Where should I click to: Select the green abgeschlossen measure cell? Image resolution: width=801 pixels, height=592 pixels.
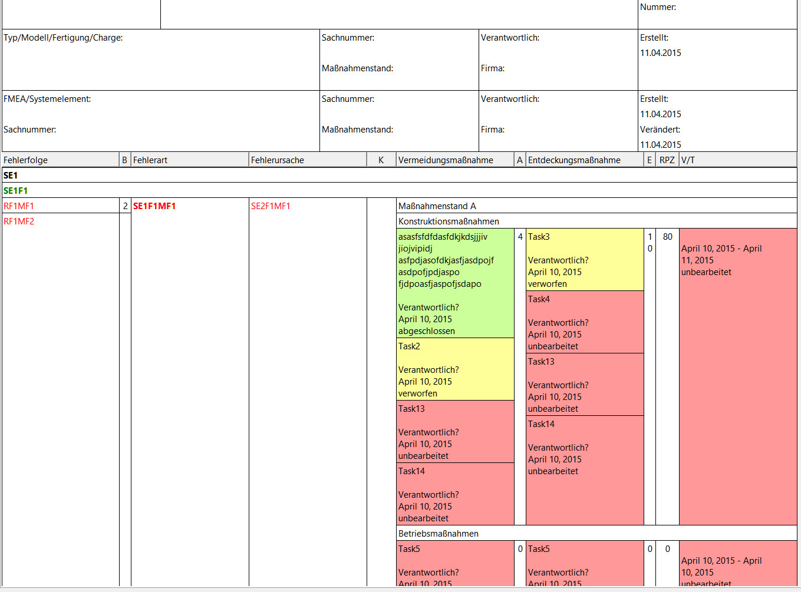455,283
